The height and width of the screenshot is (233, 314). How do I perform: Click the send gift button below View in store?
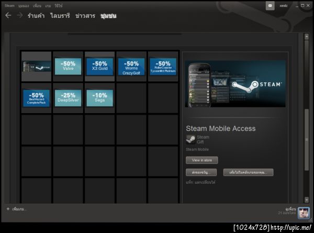[201, 172]
